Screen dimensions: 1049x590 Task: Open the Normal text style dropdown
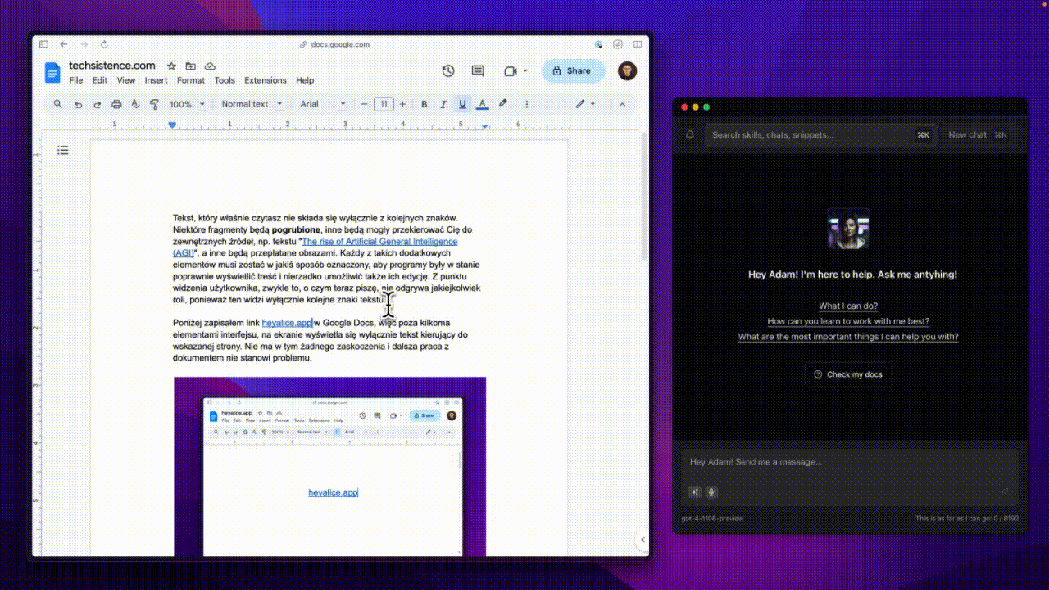pos(252,104)
